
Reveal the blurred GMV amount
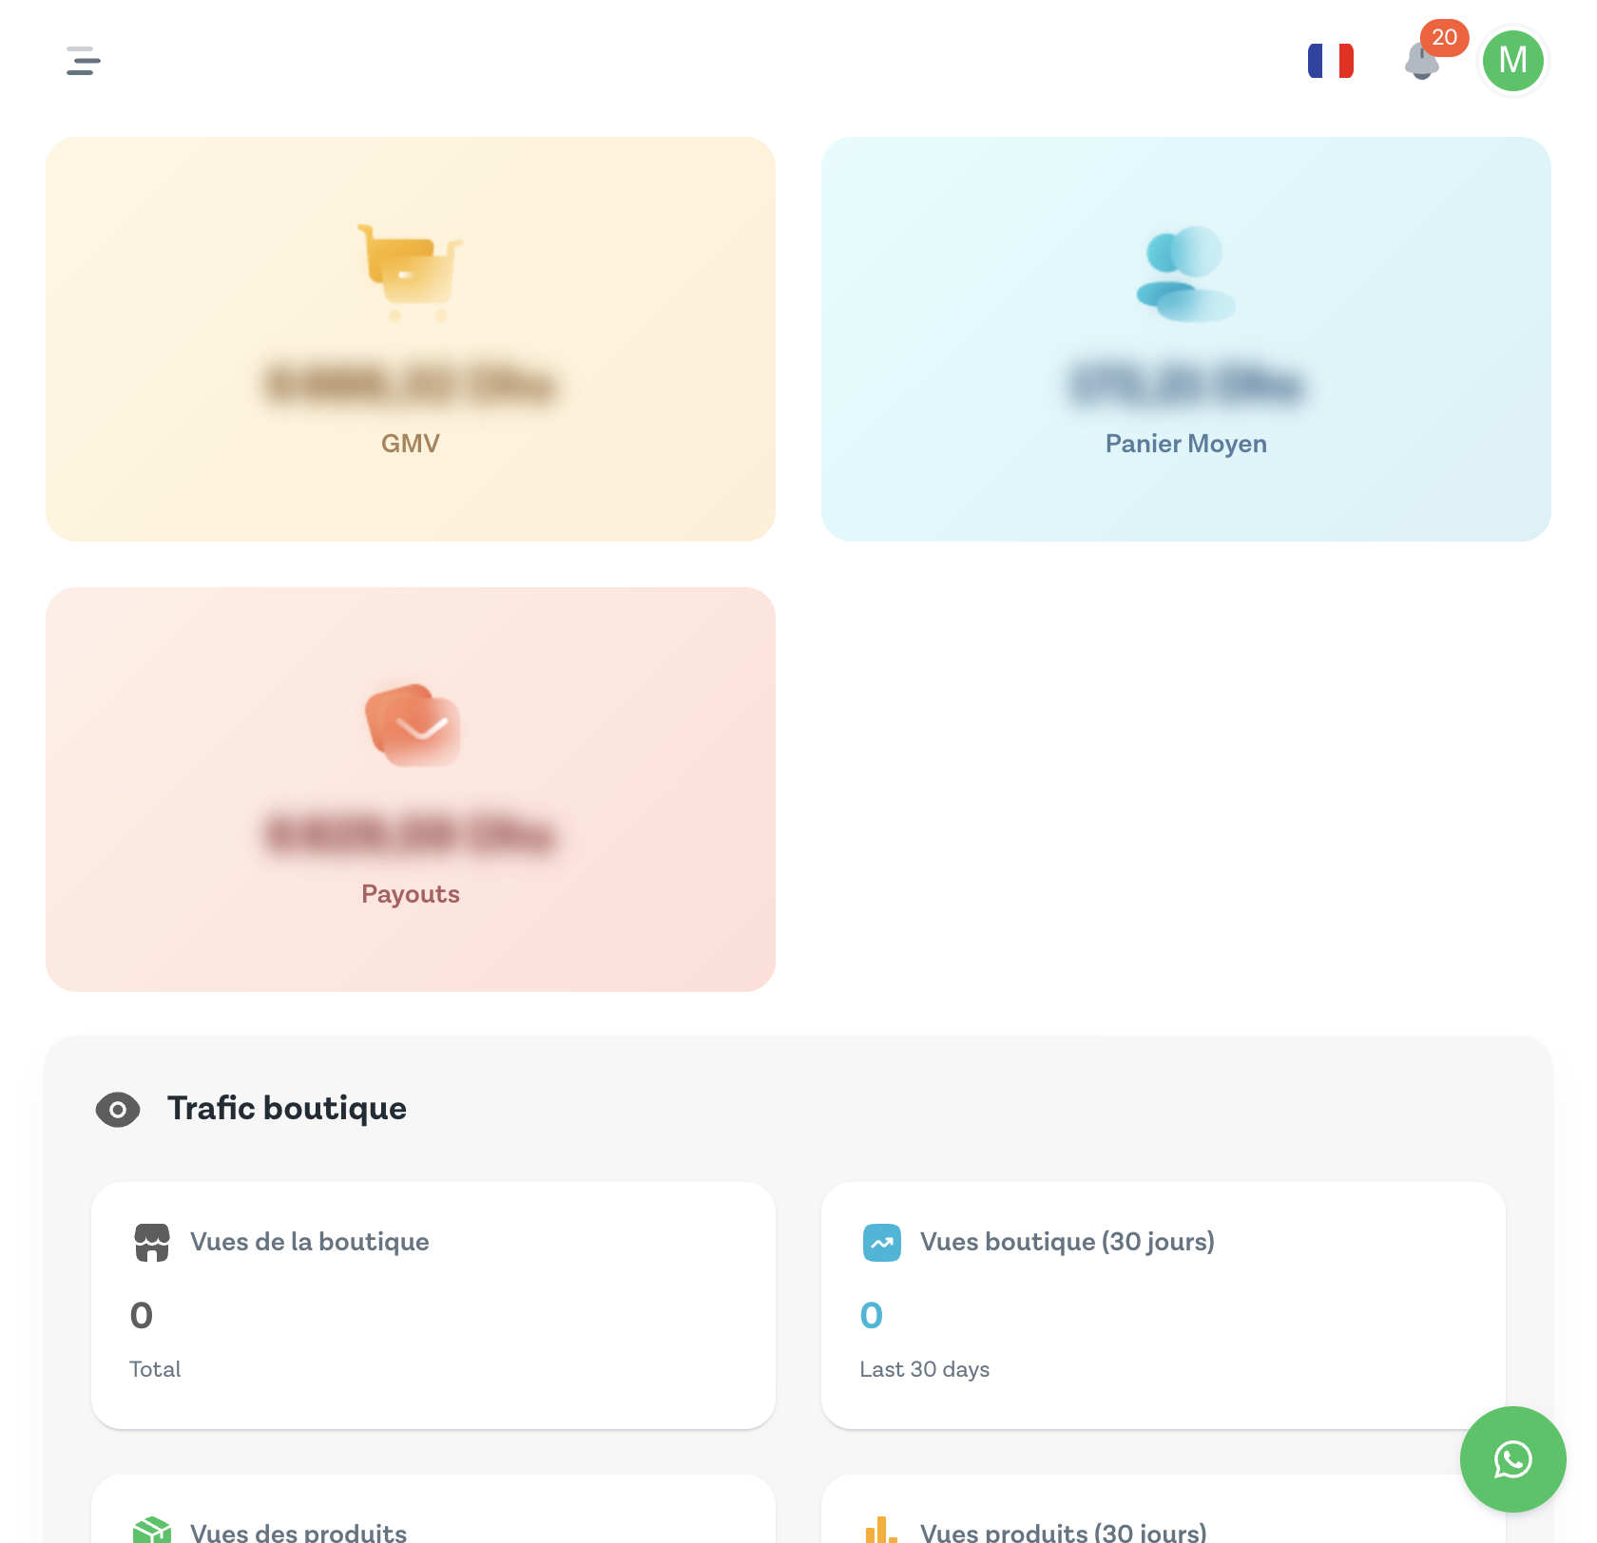411,385
